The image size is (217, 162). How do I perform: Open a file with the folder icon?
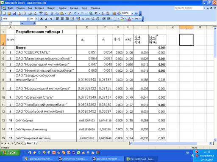pos(9,13)
